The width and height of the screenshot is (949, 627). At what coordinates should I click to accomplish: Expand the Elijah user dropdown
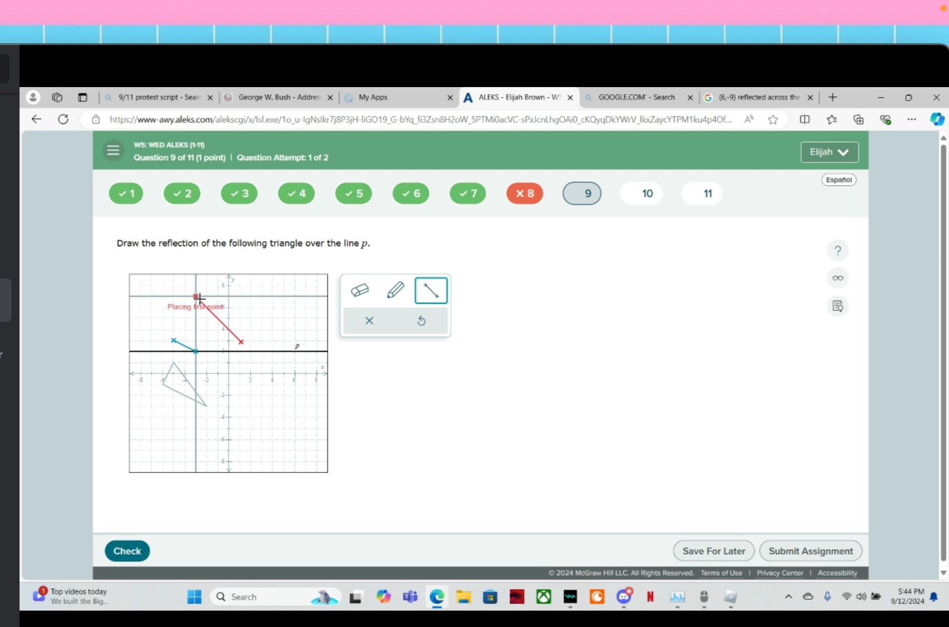point(830,152)
